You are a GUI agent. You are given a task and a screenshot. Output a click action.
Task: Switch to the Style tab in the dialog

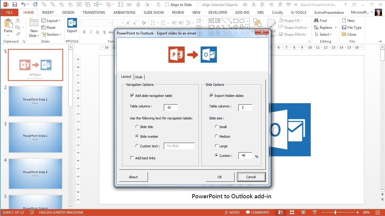click(139, 77)
